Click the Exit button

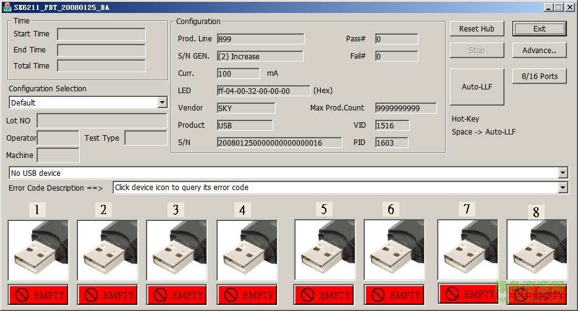(539, 29)
